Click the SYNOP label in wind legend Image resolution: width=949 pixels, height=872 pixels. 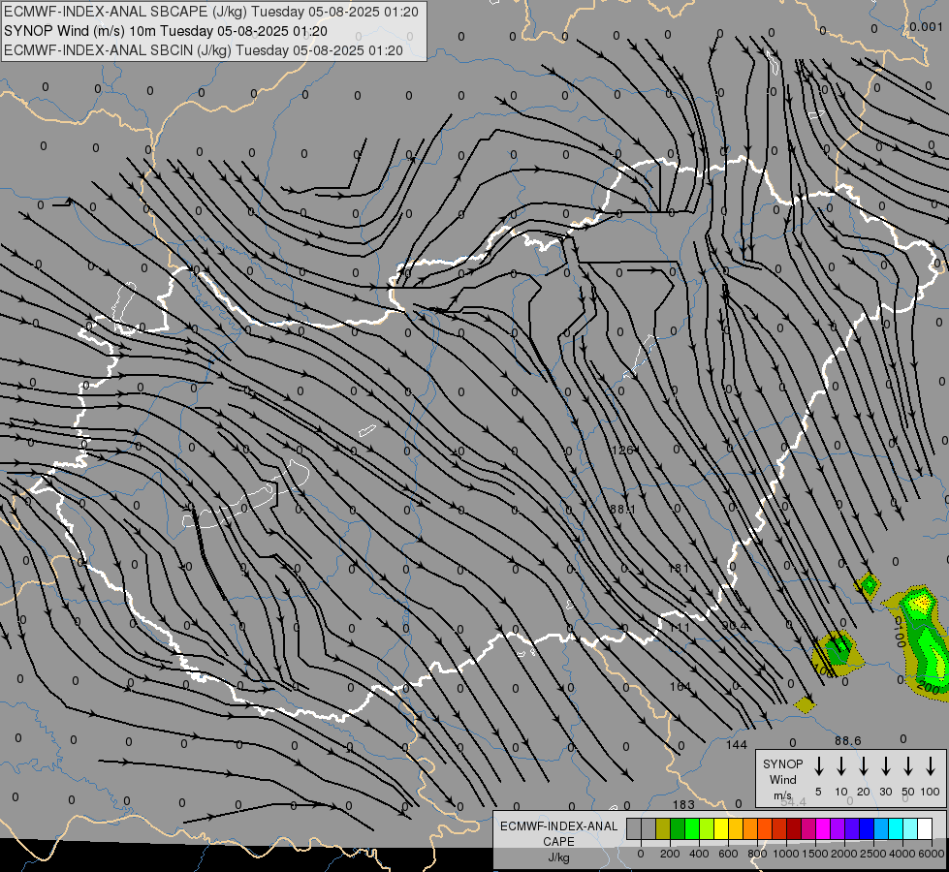click(782, 763)
